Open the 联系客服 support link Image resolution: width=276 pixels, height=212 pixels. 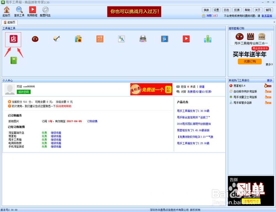point(267,15)
